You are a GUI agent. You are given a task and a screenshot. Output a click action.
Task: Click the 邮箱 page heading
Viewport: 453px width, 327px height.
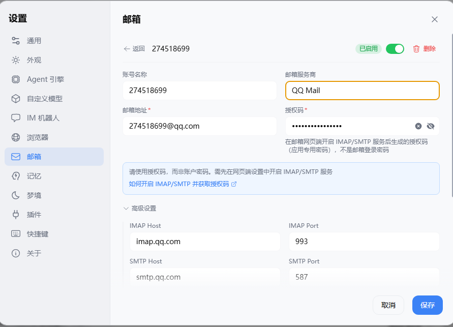pos(132,19)
